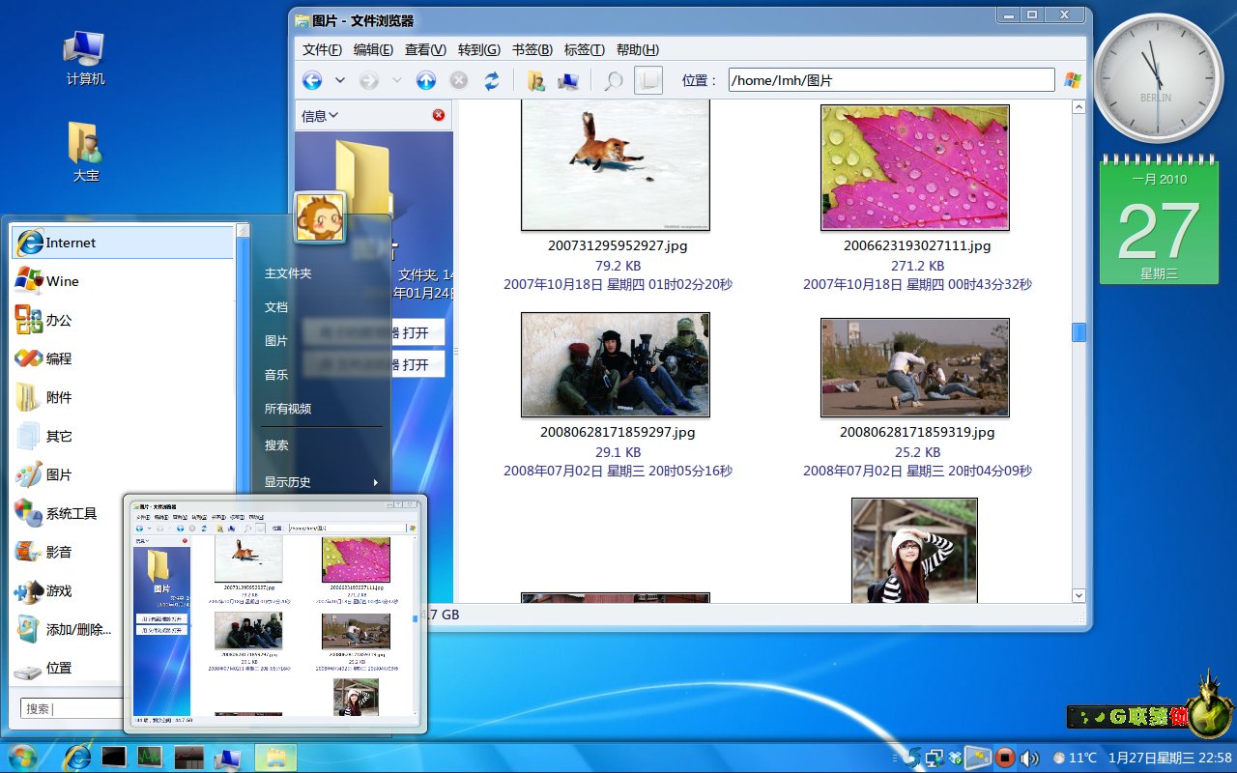
Task: Open 添加/删除... in start menu
Action: pyautogui.click(x=70, y=629)
